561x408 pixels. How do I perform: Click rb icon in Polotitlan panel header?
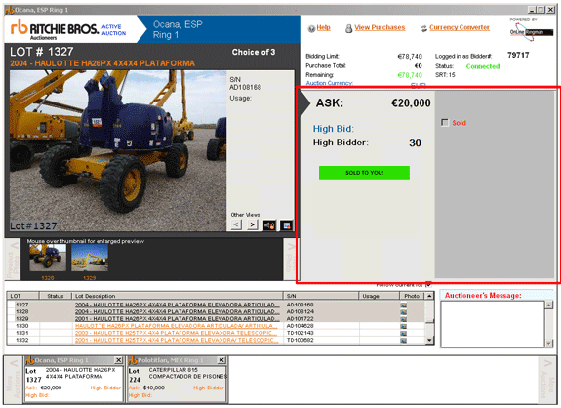point(133,360)
